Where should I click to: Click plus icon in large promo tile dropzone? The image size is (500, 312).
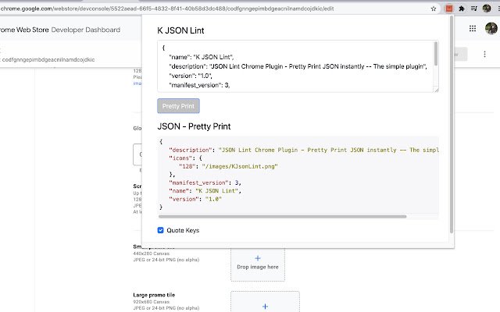pyautogui.click(x=265, y=307)
